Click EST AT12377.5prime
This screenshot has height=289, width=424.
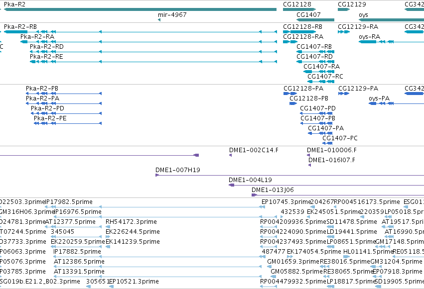(70, 222)
